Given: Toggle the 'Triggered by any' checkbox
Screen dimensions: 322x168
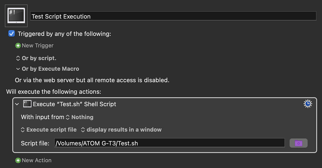Looking at the screenshot, I should pos(12,33).
